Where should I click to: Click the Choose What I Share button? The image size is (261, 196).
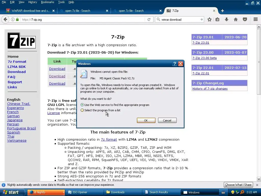[x=238, y=185]
